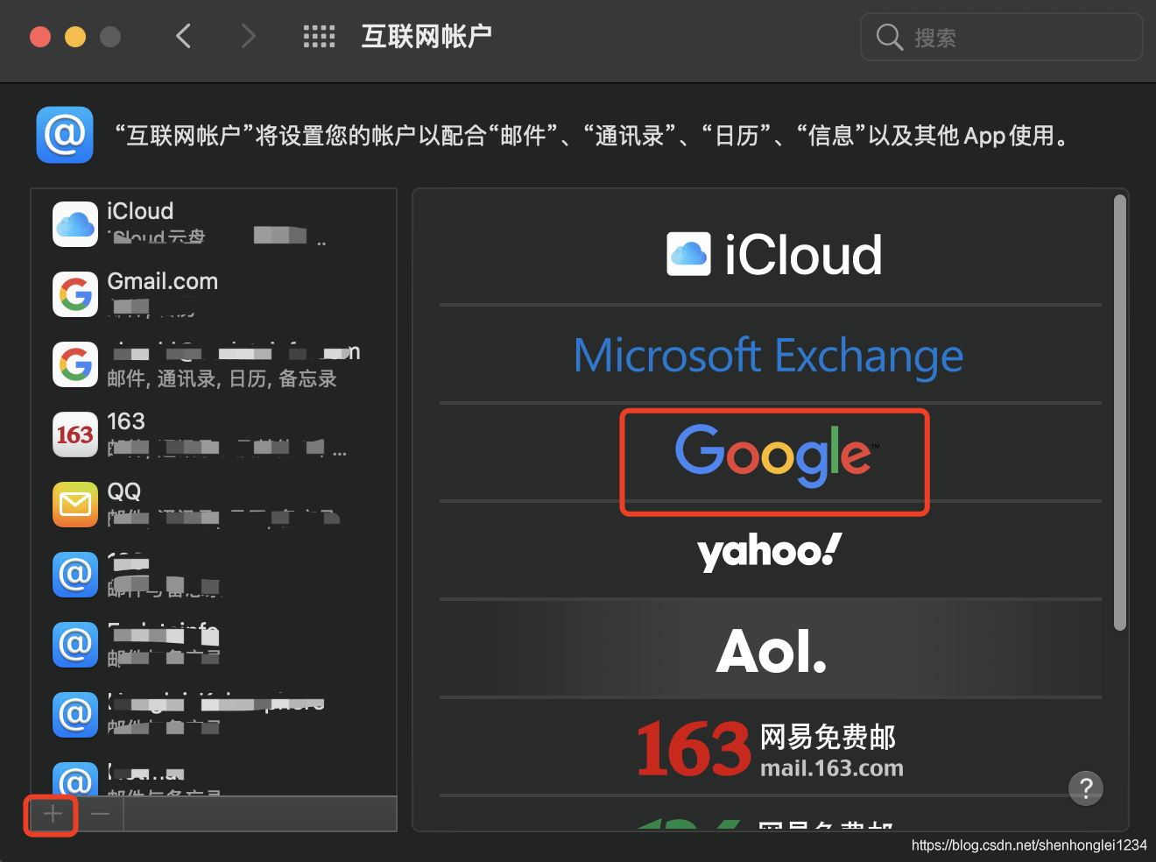Viewport: 1156px width, 862px height.
Task: Click the iCloud cloud icon in the account list
Action: [x=75, y=224]
